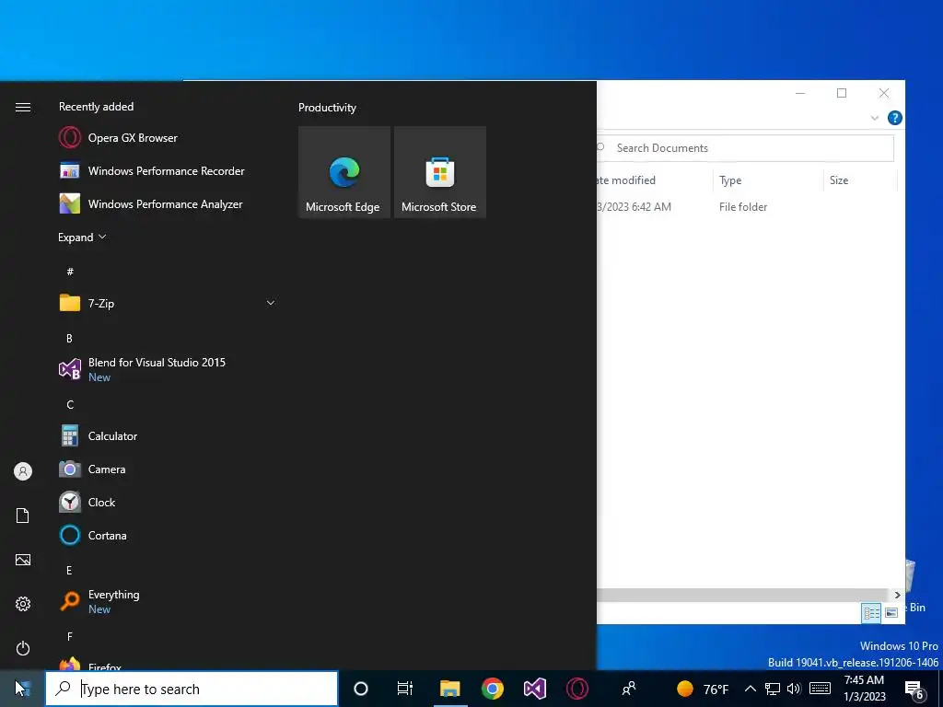Open the People icon on taskbar
Viewport: 943px width, 707px height.
pos(629,689)
